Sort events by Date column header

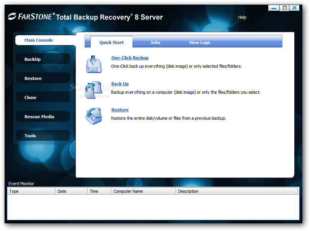point(71,191)
